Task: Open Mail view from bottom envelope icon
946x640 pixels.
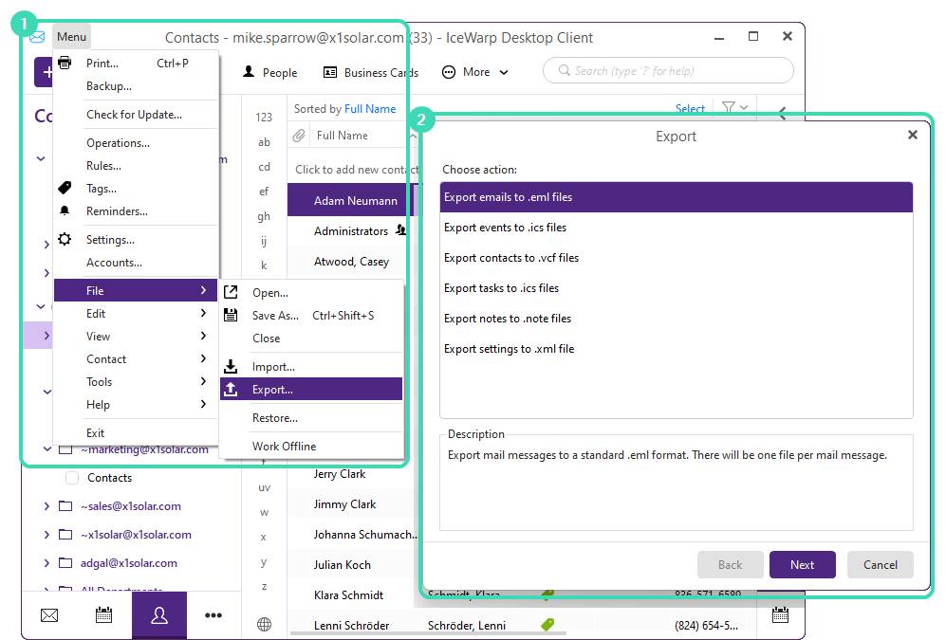Action: (x=49, y=615)
